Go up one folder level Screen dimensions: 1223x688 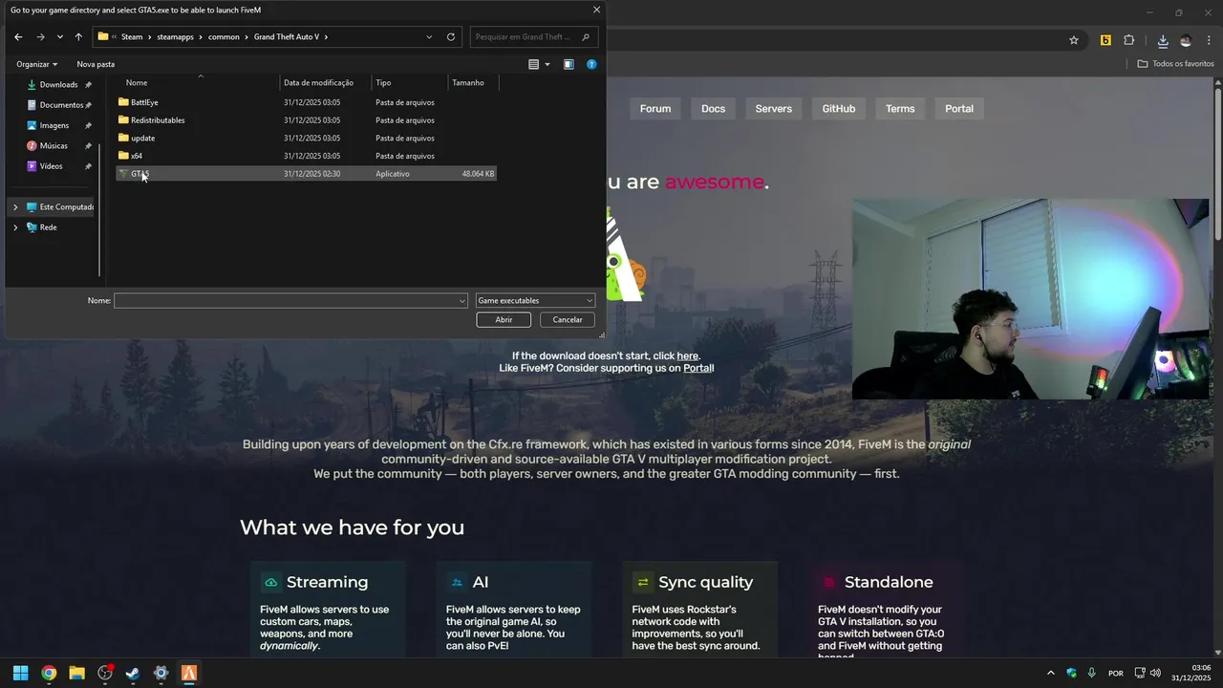78,37
